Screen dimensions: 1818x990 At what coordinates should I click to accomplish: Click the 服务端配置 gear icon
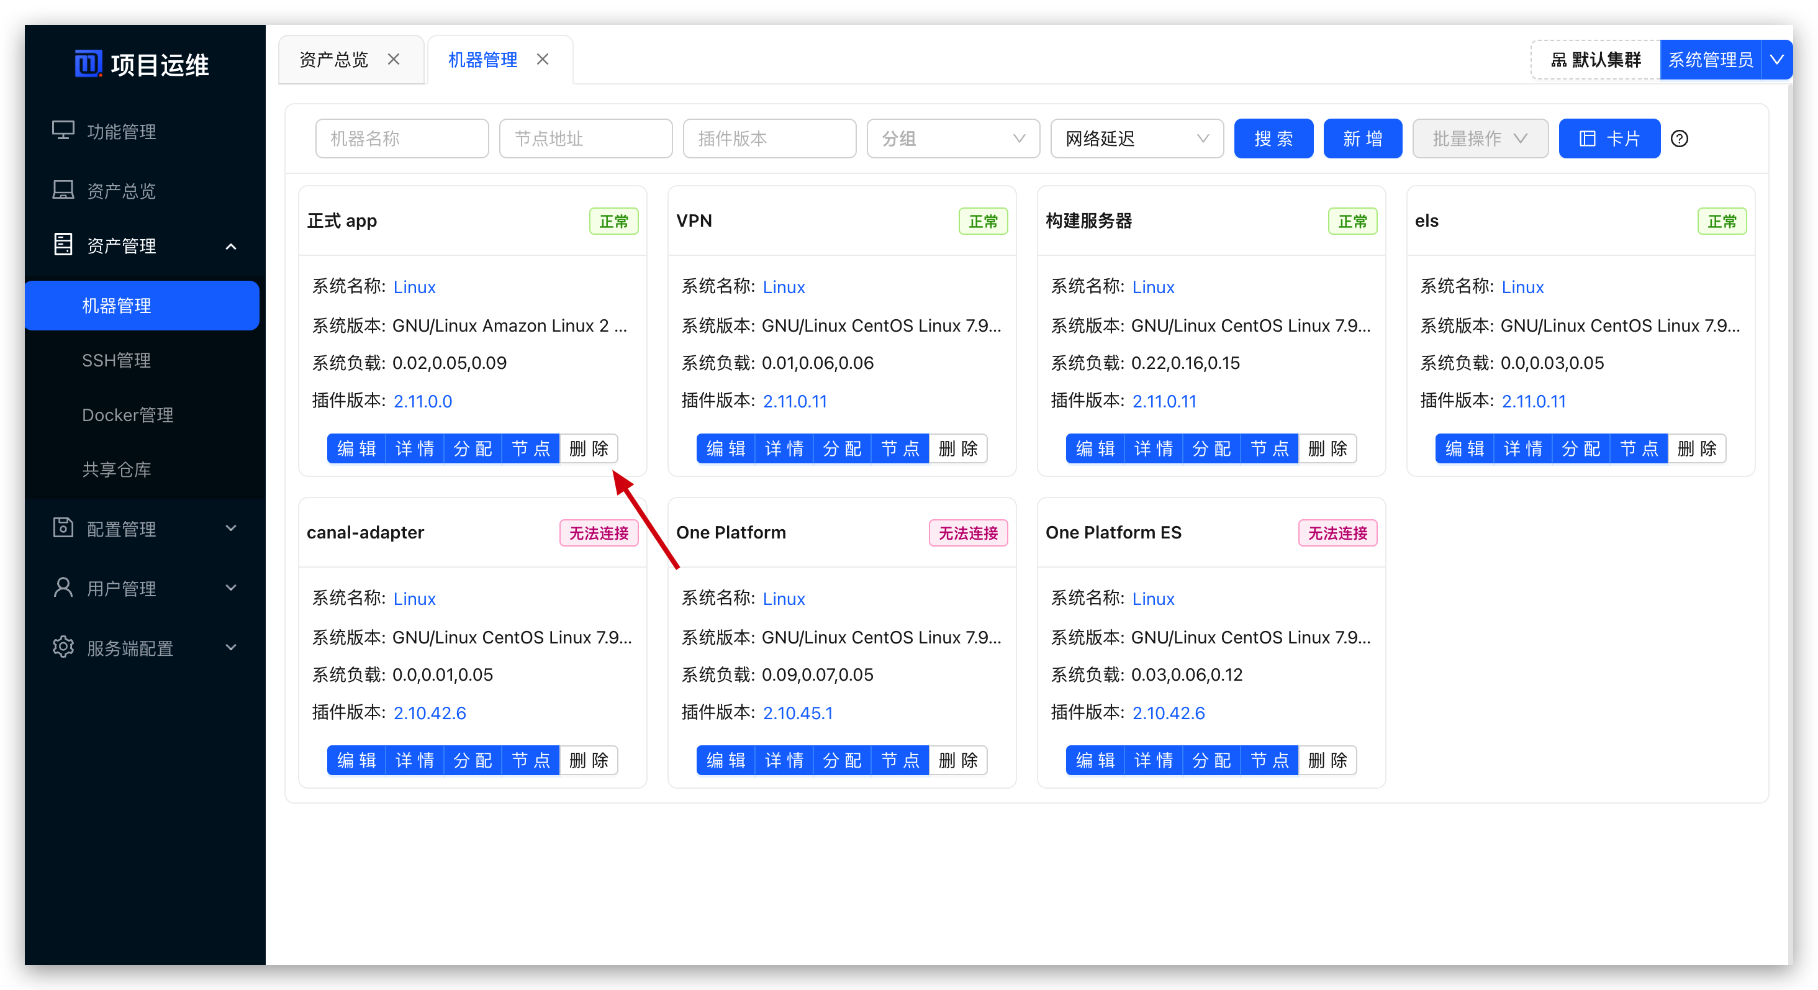63,648
